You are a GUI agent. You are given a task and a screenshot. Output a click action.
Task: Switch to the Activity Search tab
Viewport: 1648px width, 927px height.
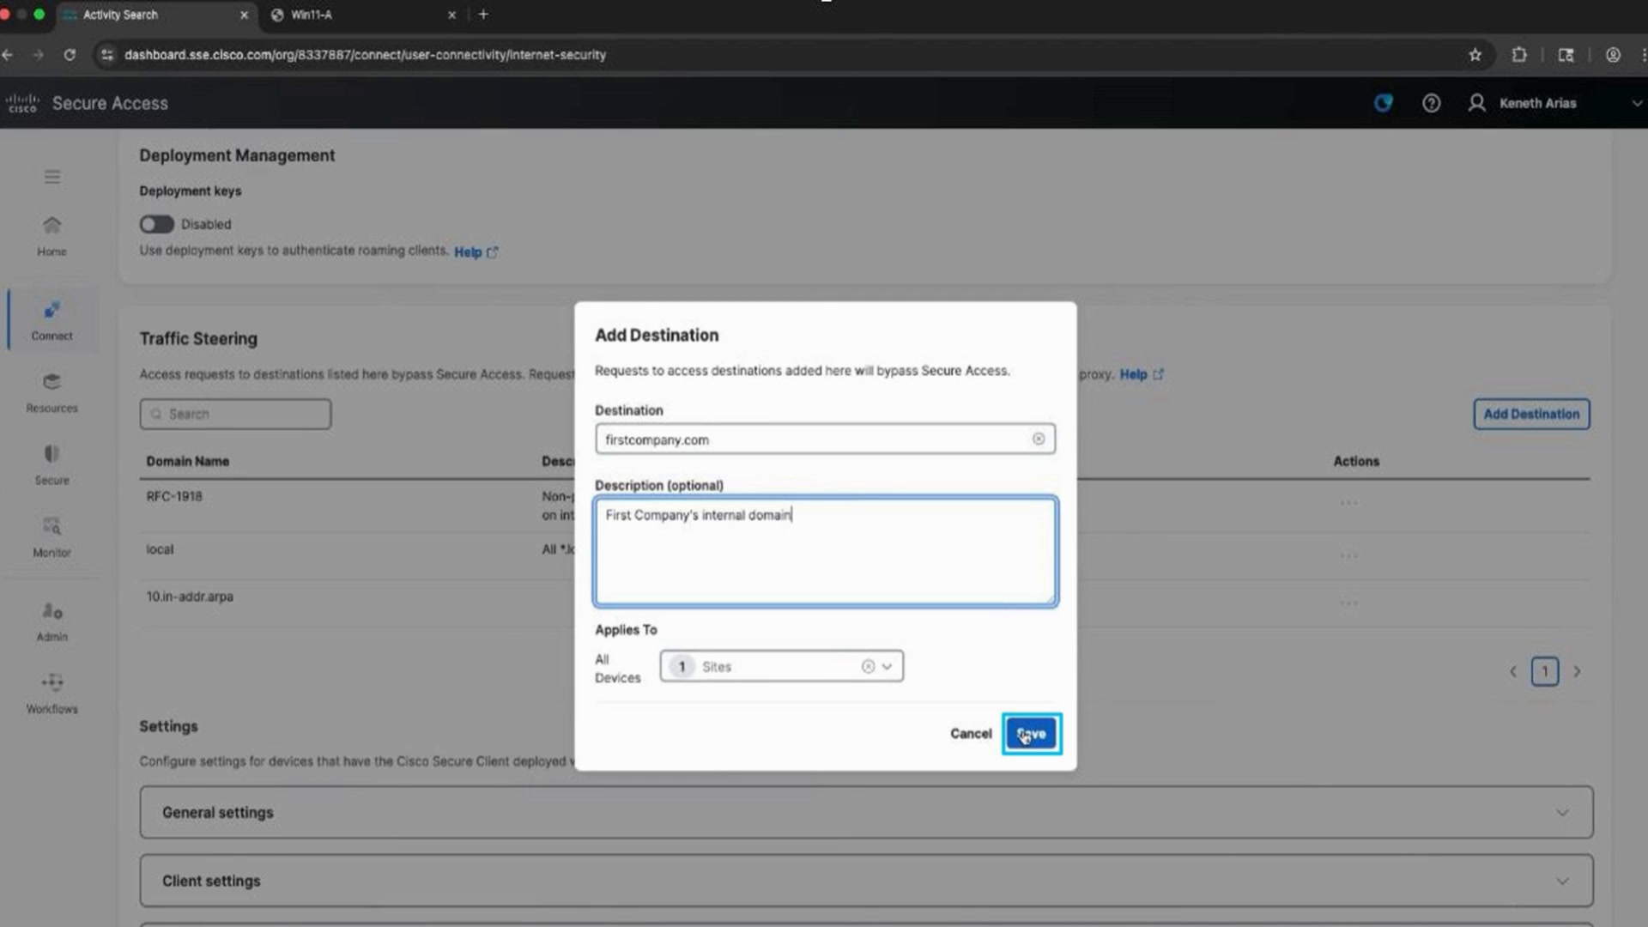[x=154, y=15]
